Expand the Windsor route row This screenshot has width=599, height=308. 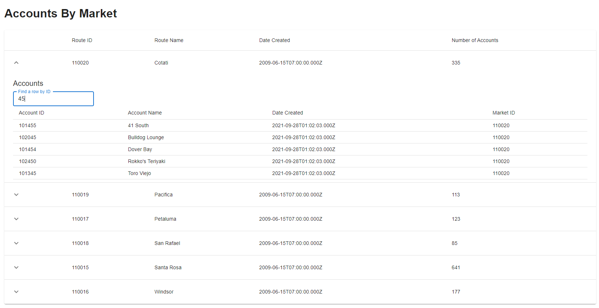(x=16, y=292)
